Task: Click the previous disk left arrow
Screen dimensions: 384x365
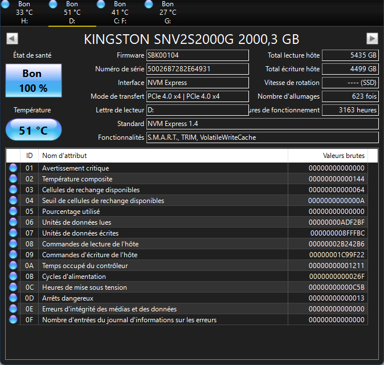Action: [12, 38]
